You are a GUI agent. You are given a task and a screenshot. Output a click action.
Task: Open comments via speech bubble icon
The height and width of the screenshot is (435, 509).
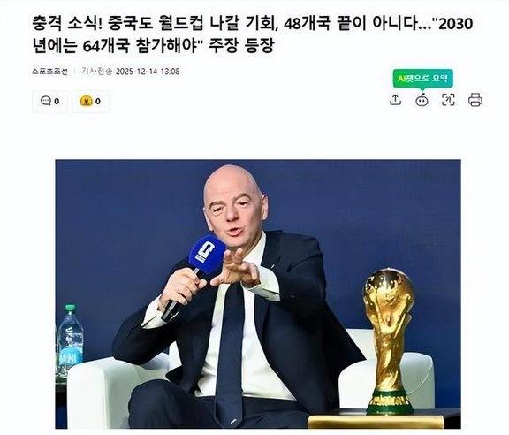[x=45, y=101]
